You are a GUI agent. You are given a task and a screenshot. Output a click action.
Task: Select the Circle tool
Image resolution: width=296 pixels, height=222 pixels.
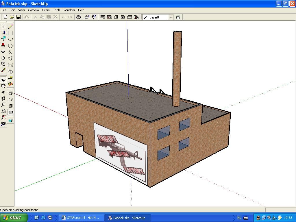pos(10,46)
